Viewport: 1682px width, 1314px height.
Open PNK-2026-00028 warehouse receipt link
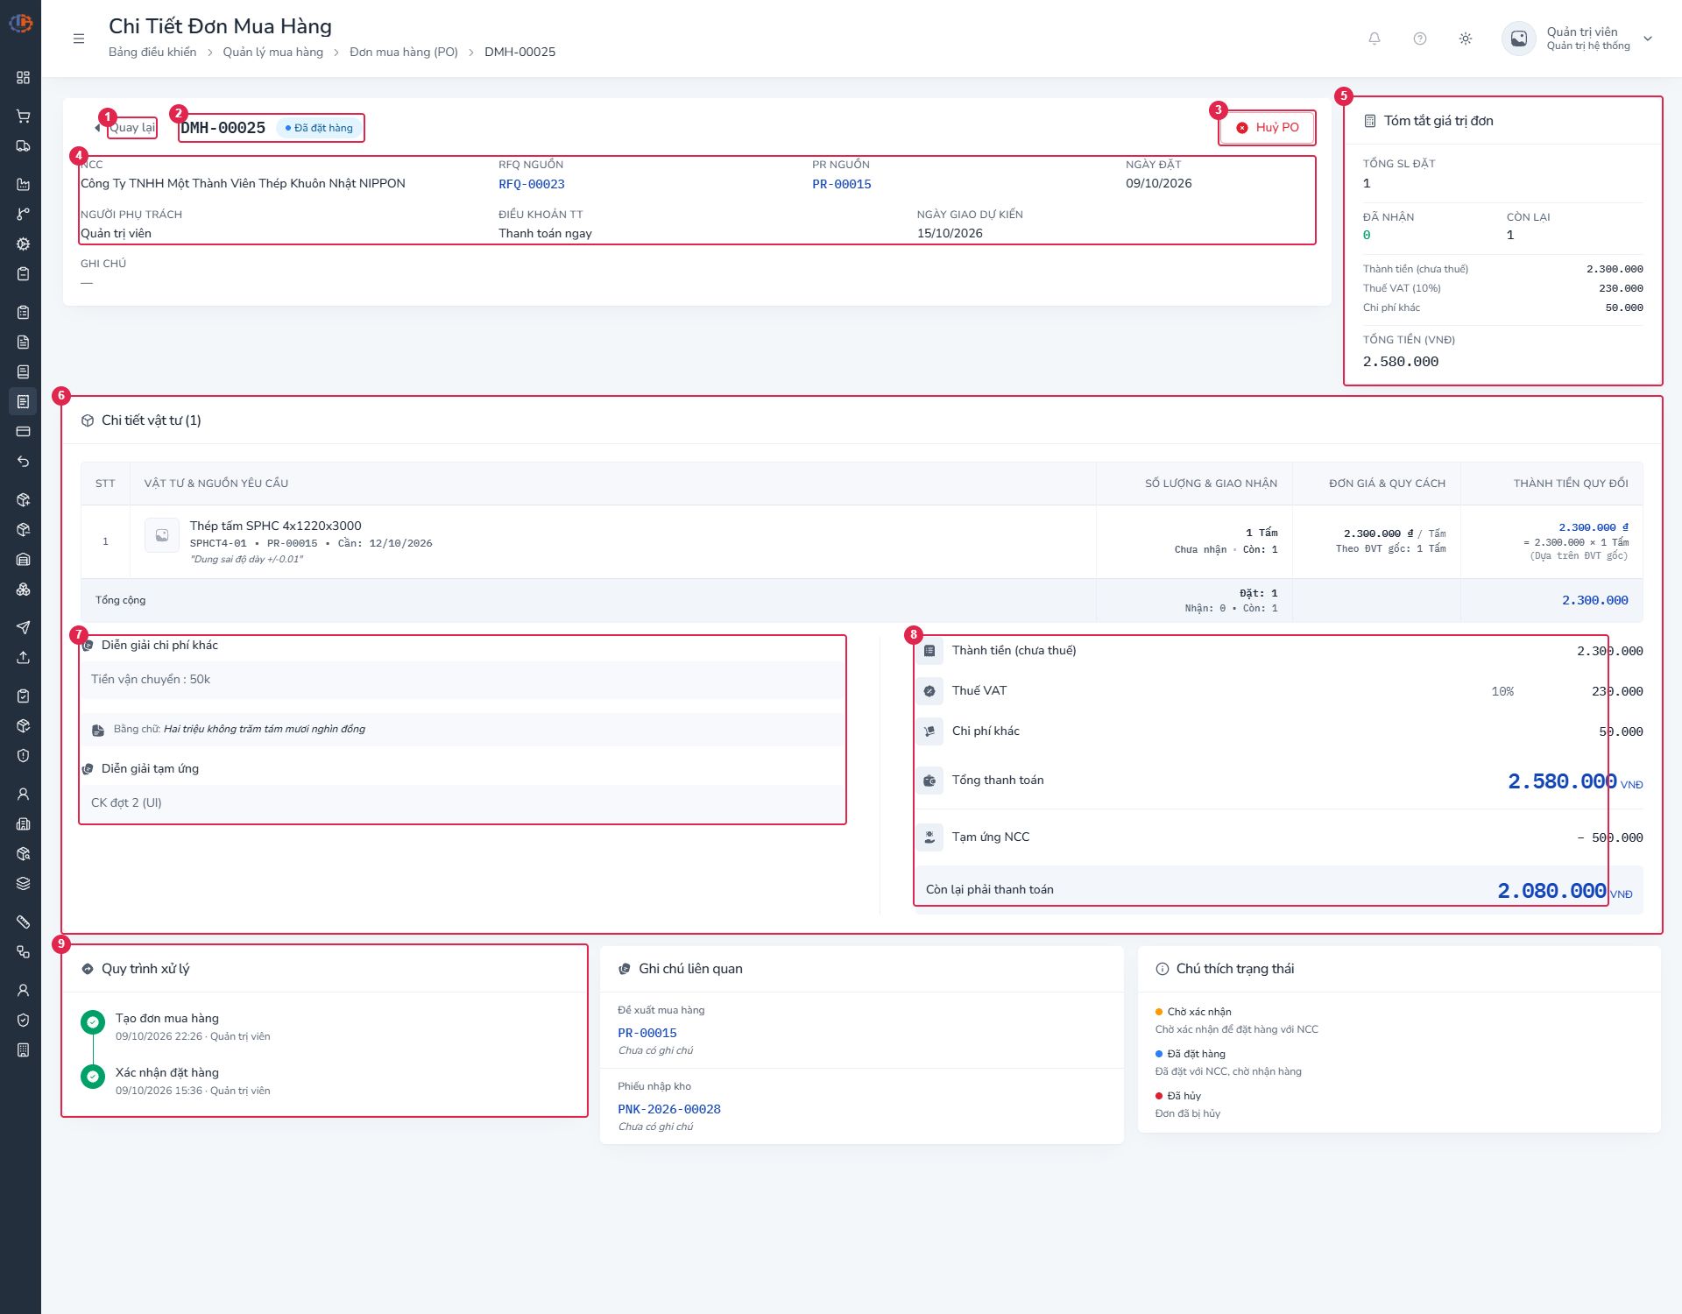[669, 1109]
